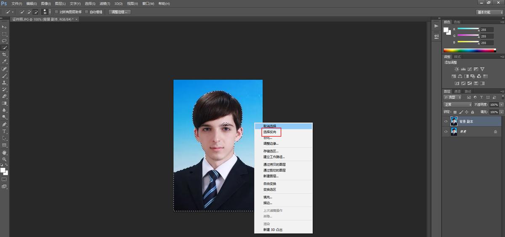Open the '文件(F)' menu
This screenshot has width=505, height=237.
[x=17, y=3]
